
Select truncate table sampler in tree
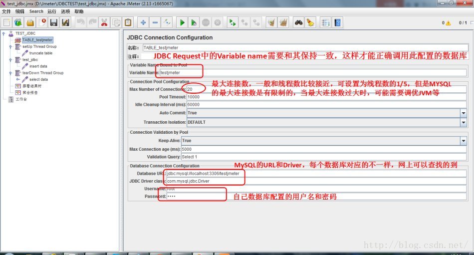[41, 53]
